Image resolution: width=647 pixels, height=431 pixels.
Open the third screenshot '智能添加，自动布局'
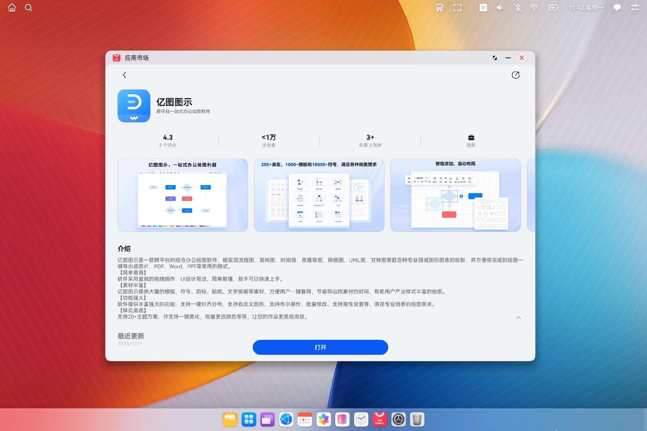(x=455, y=195)
